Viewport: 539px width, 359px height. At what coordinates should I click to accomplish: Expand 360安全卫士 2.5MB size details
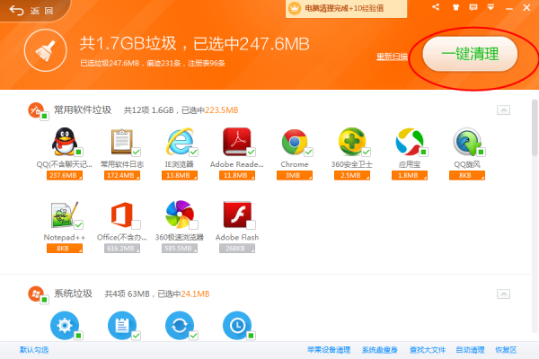click(351, 176)
